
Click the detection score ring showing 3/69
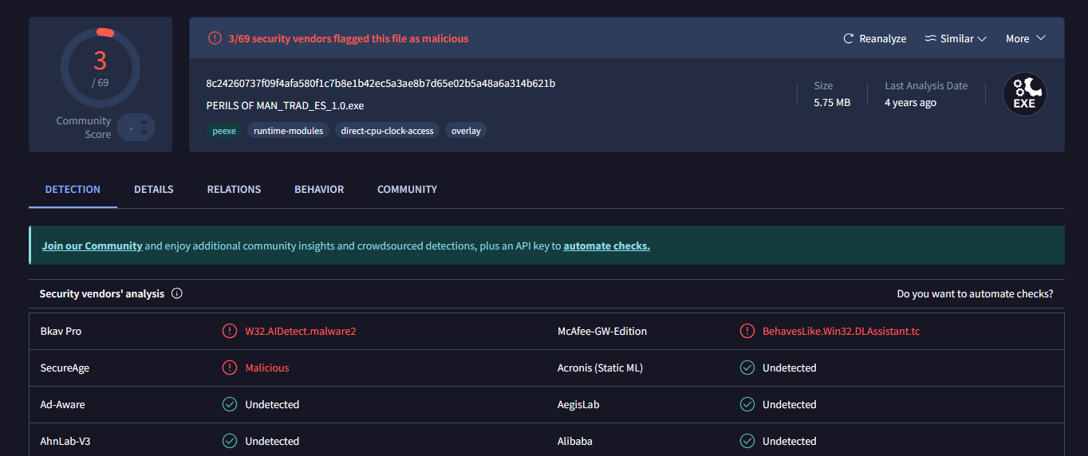101,68
